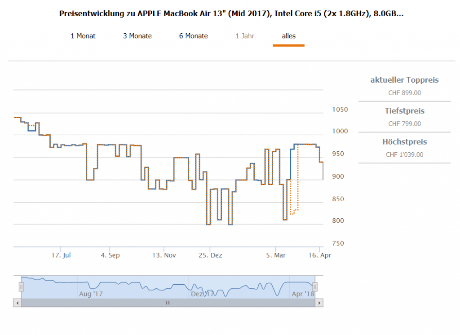Show the '6 Monate' price history

tap(193, 36)
